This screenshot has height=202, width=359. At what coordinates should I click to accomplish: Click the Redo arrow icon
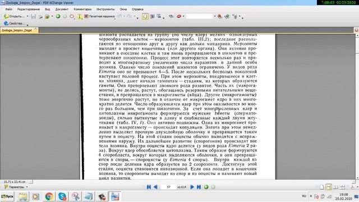coord(130,16)
